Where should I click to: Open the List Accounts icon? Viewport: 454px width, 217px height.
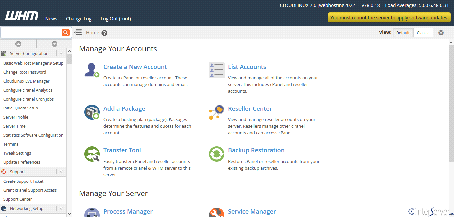tap(216, 70)
